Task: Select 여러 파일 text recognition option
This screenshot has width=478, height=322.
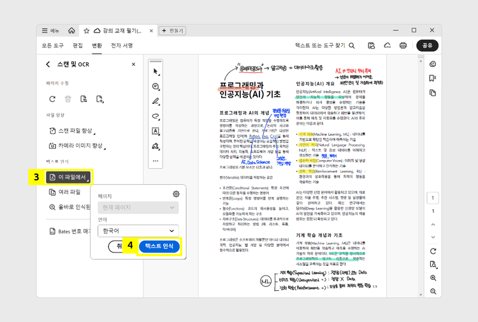Action: [x=65, y=192]
